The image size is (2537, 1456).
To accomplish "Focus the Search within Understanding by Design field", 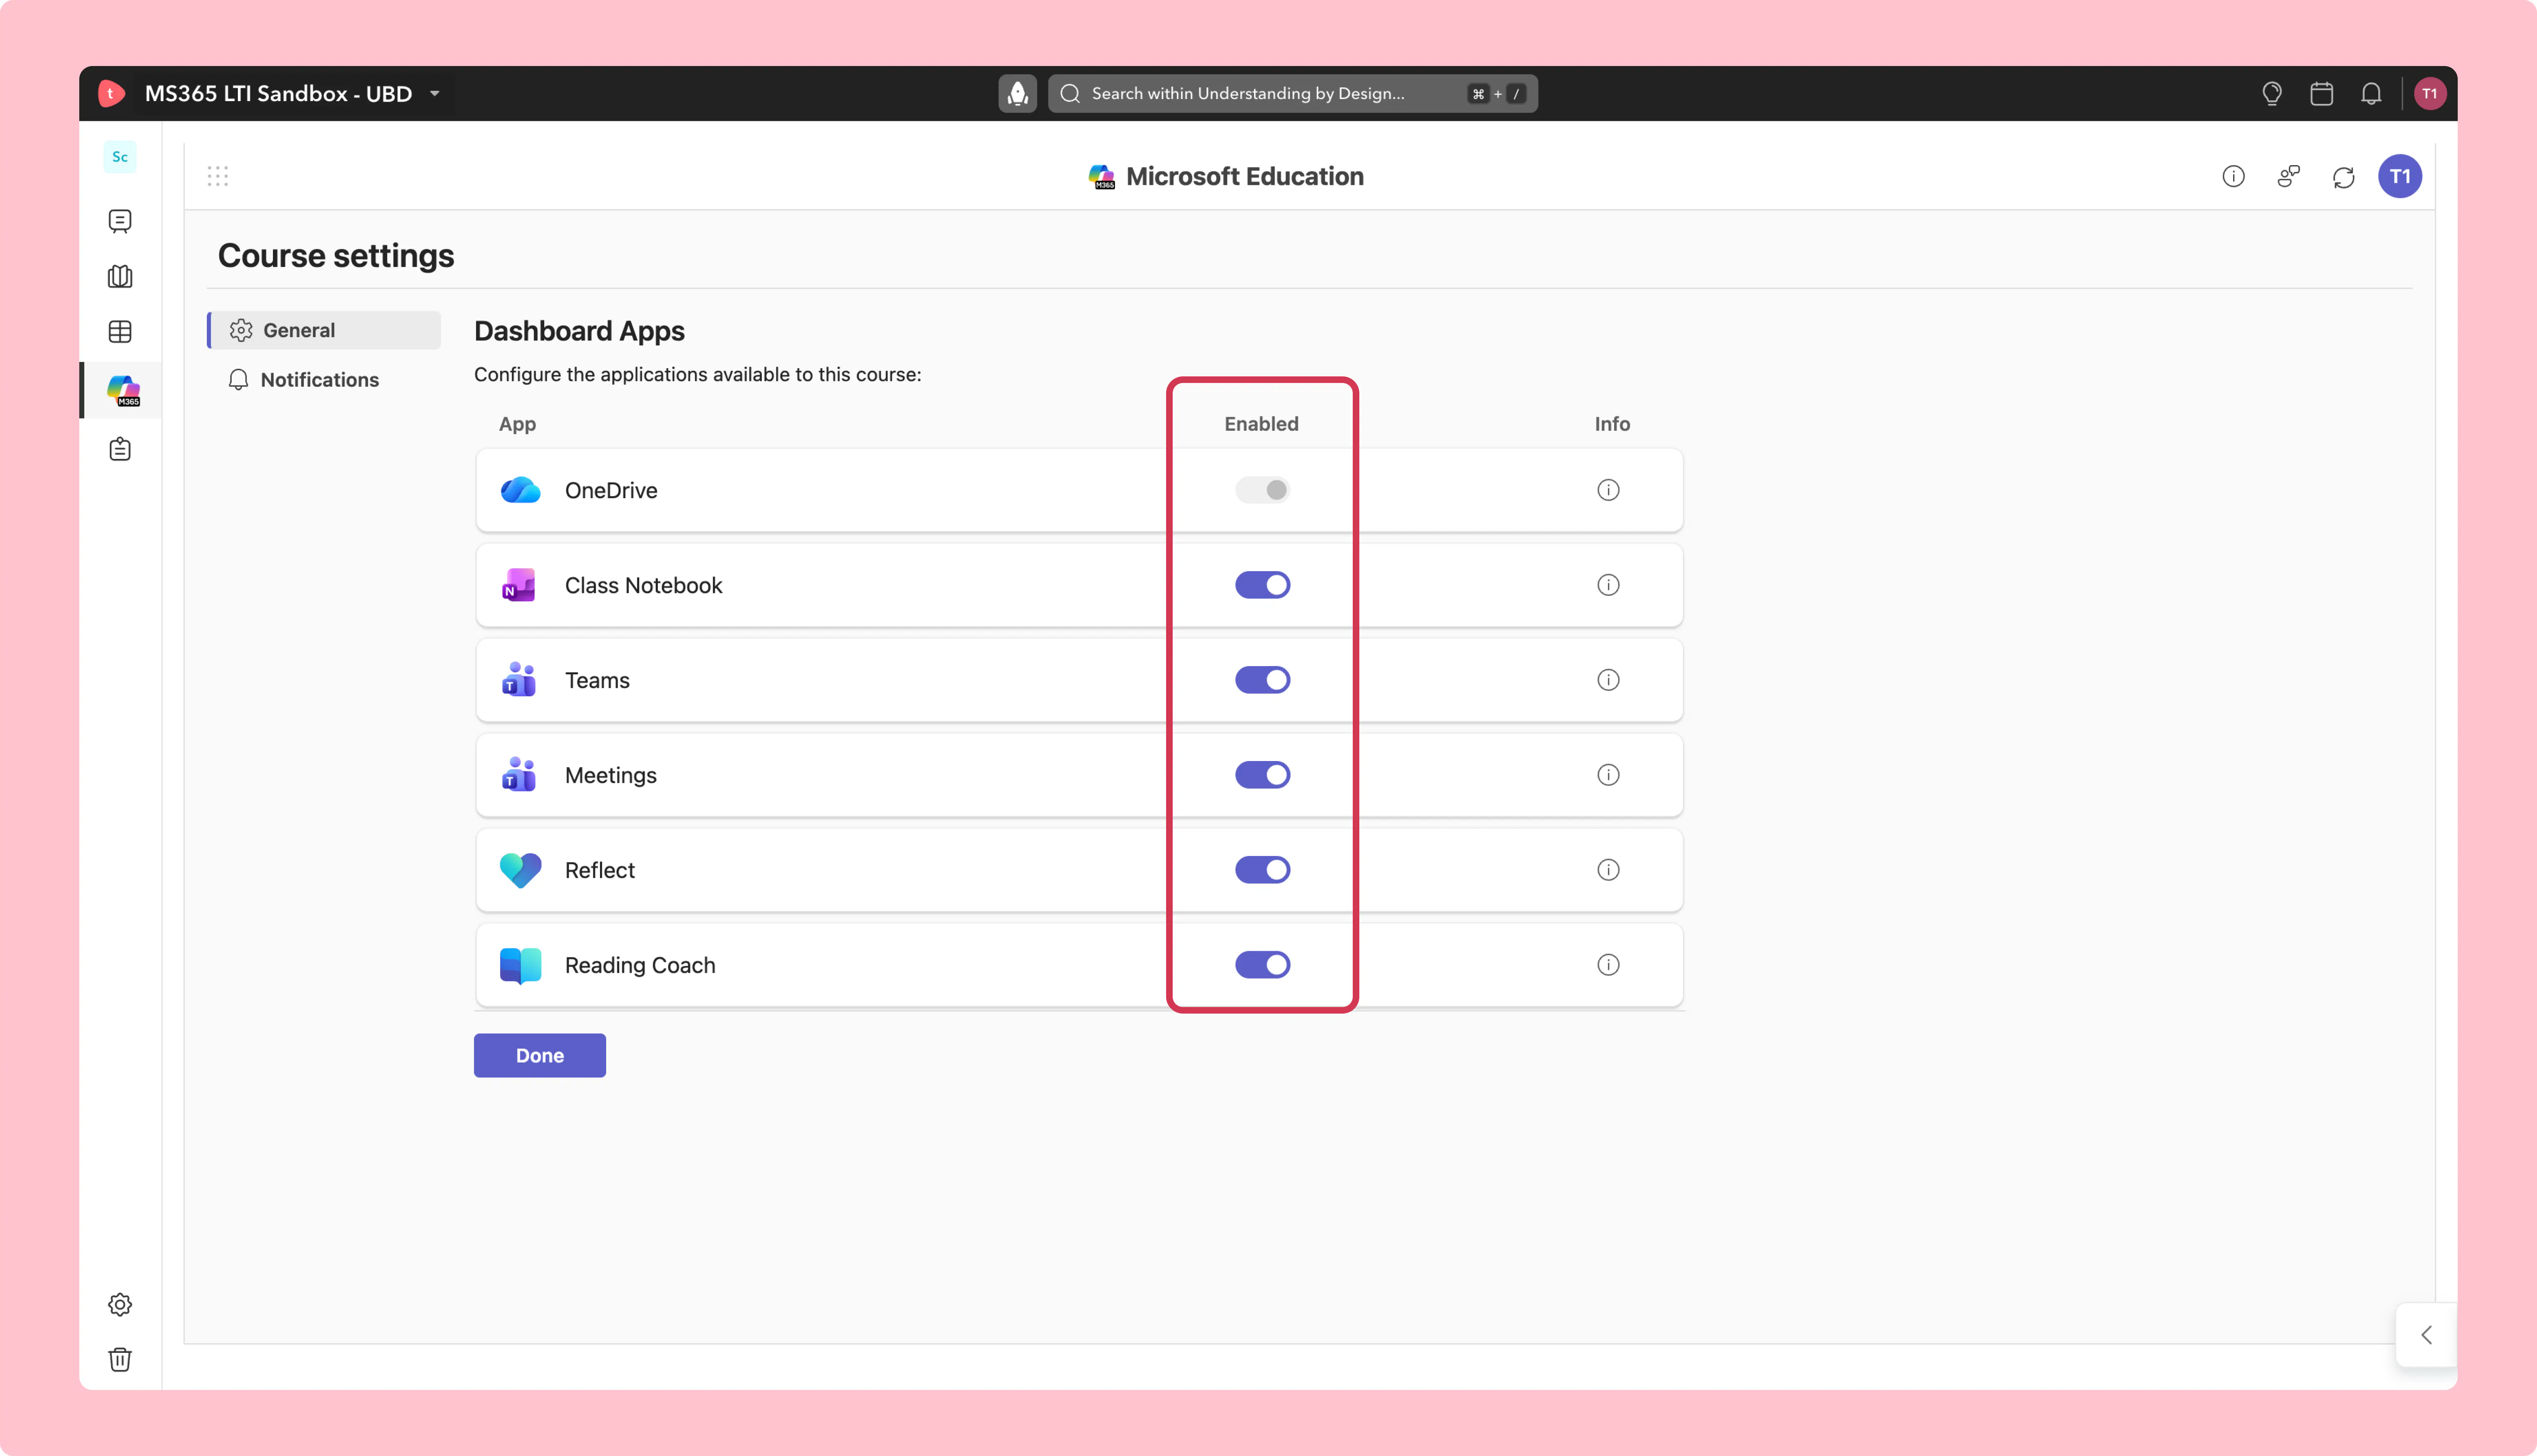I will [1292, 93].
